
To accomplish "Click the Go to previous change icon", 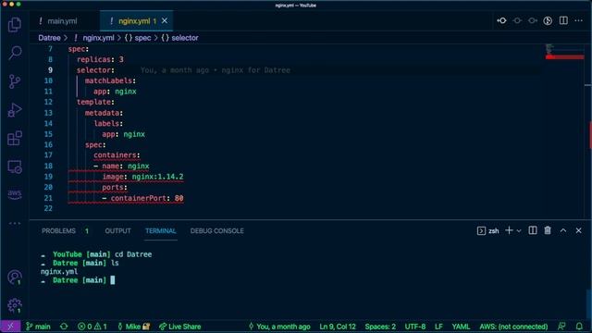I will click(x=501, y=20).
